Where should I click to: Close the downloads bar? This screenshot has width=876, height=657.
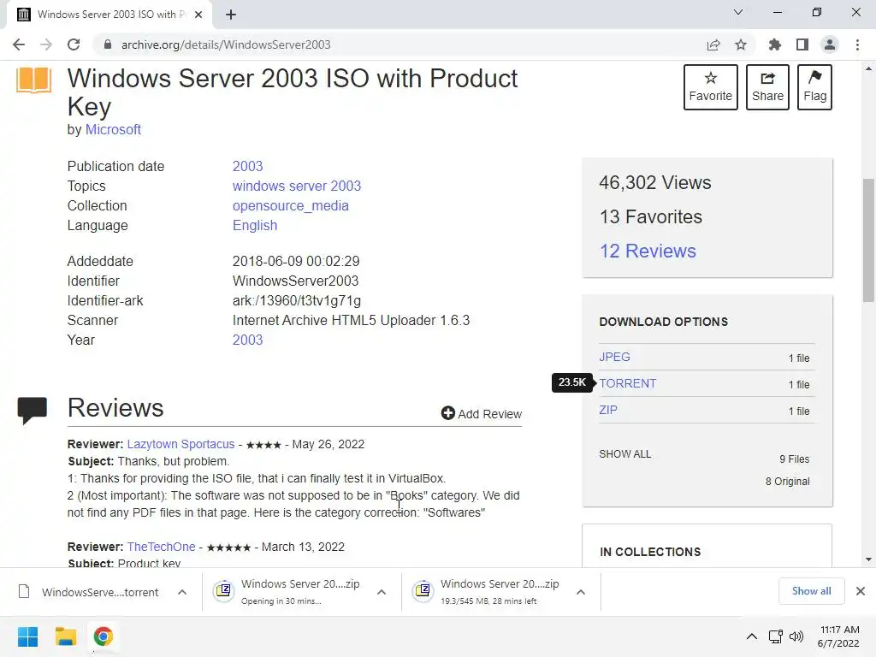[x=861, y=591]
